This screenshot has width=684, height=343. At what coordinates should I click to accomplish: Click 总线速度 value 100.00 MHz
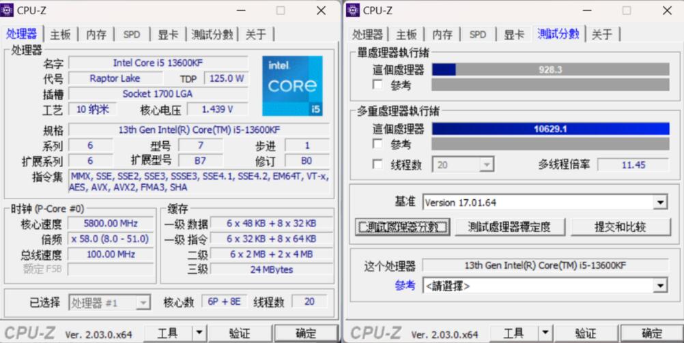click(x=111, y=254)
